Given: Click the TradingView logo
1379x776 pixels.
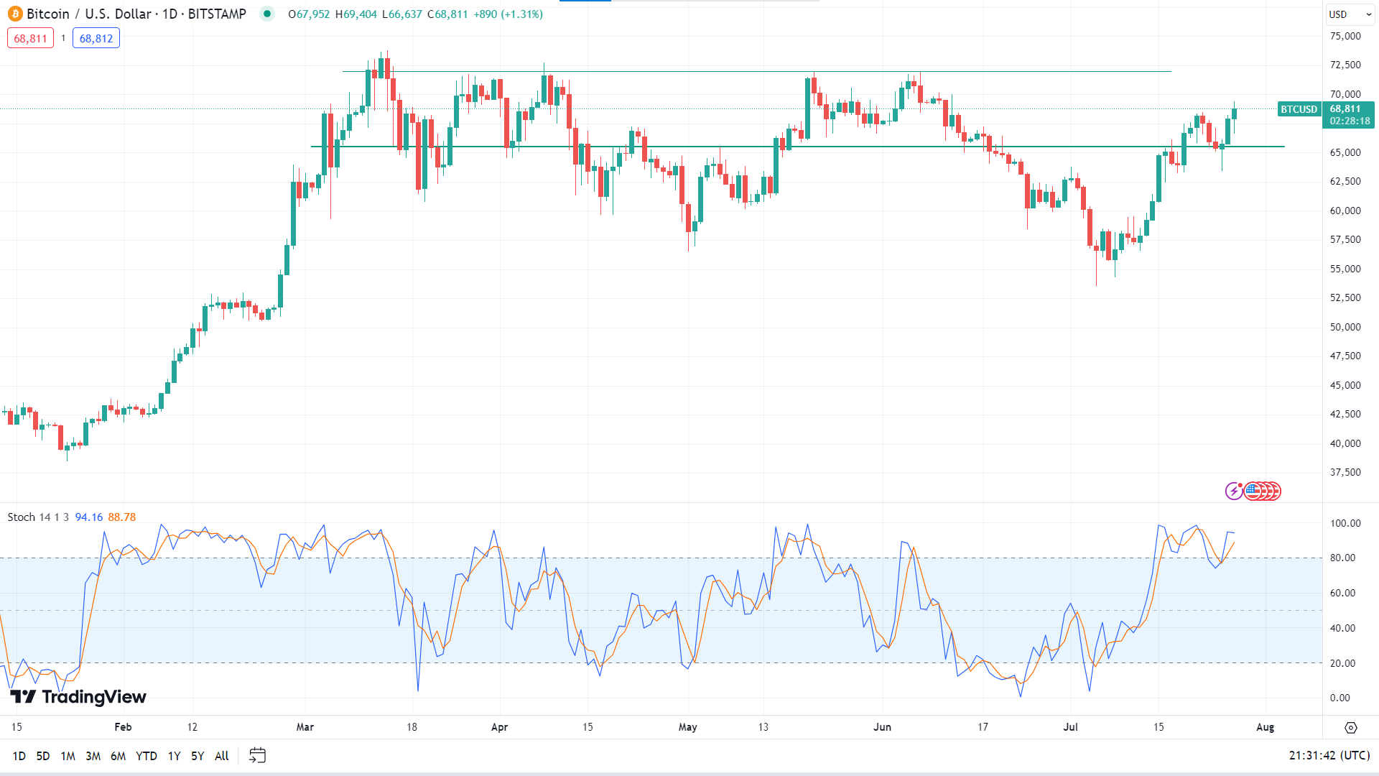Looking at the screenshot, I should coord(78,696).
